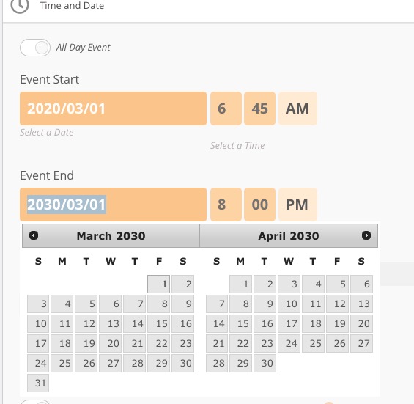Go to next month in calendar
Image resolution: width=414 pixels, height=404 pixels.
coord(366,235)
